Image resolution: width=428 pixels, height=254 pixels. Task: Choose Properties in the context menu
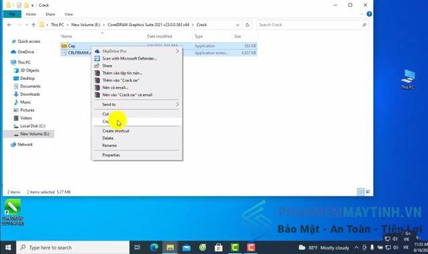pos(136,155)
